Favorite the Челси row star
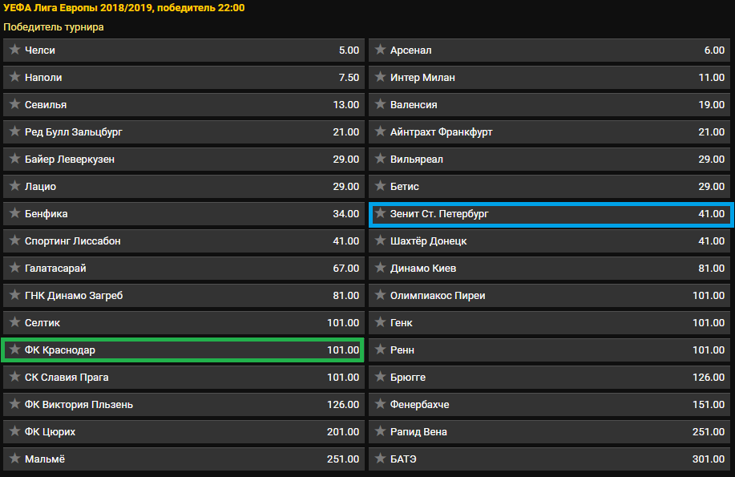 (x=14, y=50)
